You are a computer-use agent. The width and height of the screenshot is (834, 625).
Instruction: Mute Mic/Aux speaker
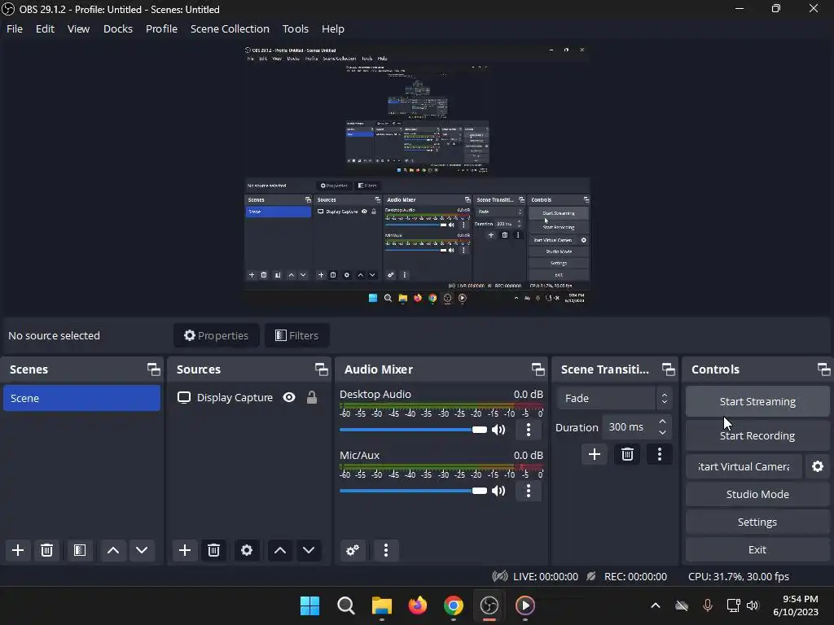(x=498, y=491)
